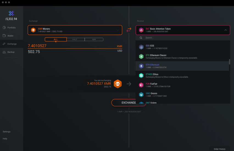Choose ETH Ethereum from the receive list
This screenshot has width=234, height=151.
tap(182, 66)
